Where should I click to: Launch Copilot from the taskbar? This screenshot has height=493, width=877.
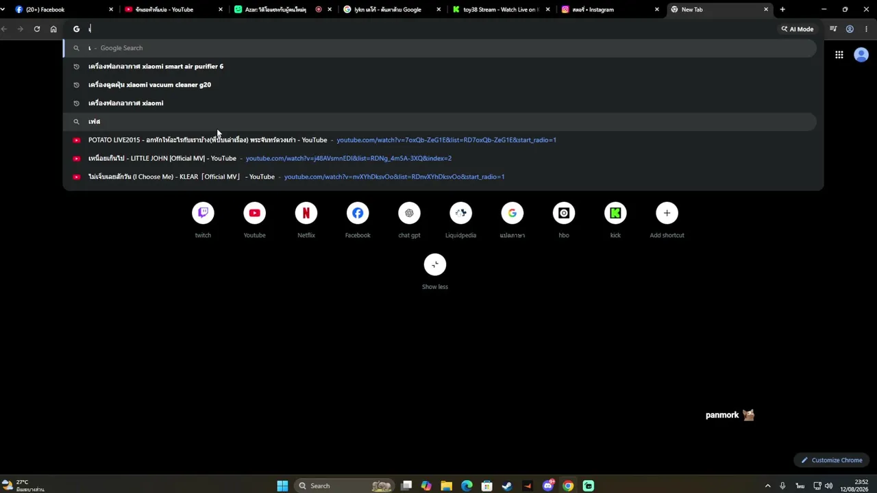click(x=426, y=486)
